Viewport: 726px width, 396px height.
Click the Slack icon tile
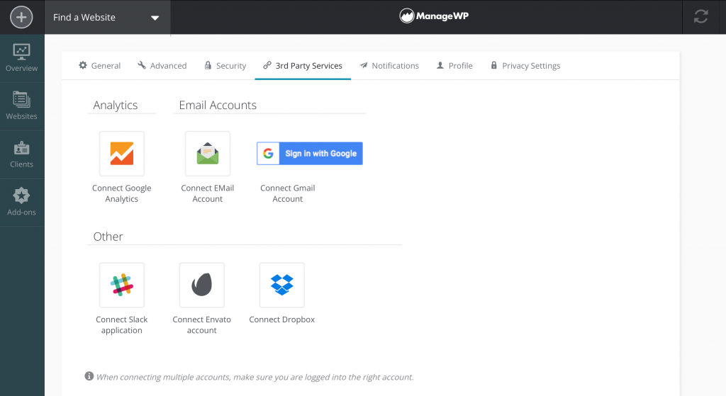(x=122, y=285)
